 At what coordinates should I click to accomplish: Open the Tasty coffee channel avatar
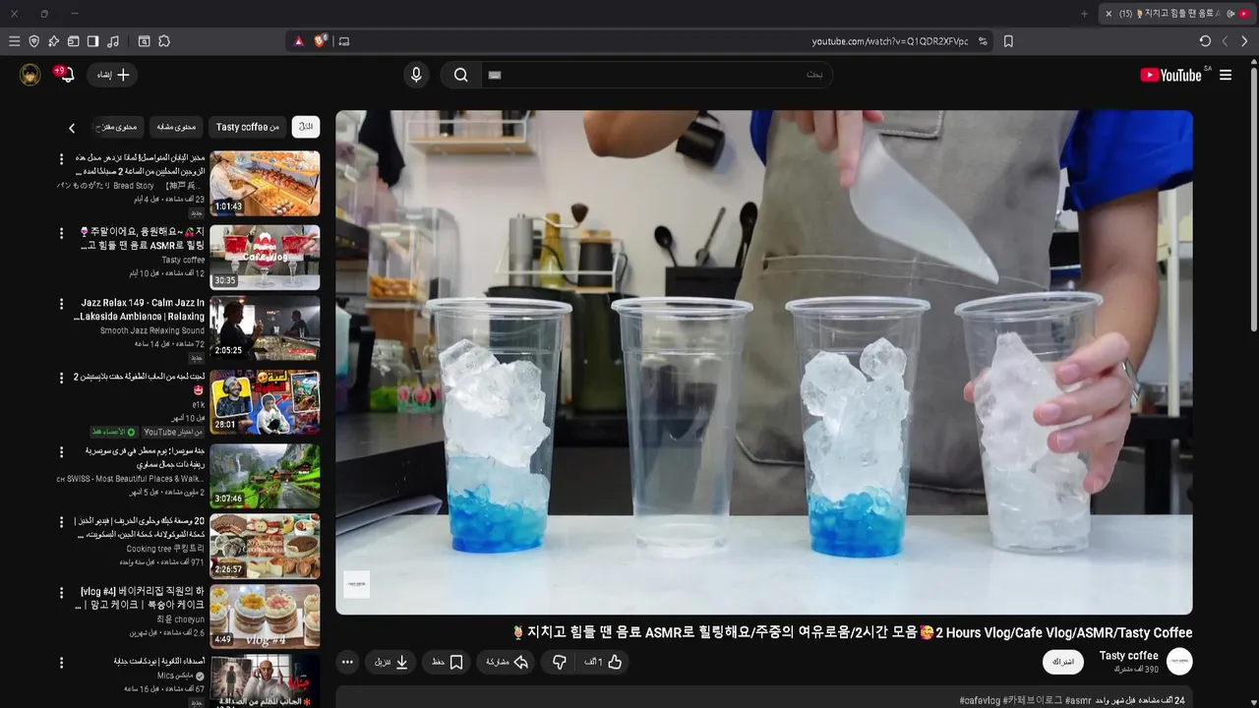point(1179,662)
